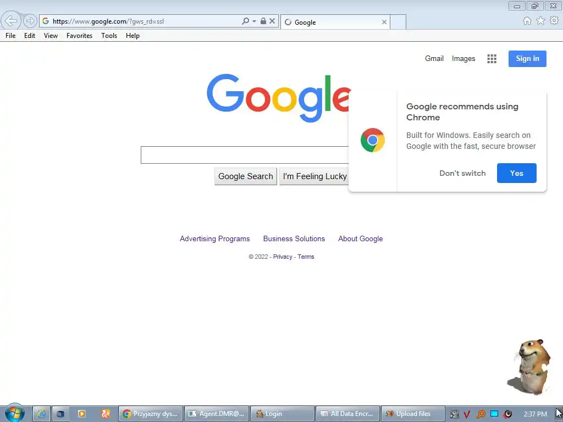This screenshot has height=422, width=563.
Task: Open the Gmail link
Action: [434, 58]
